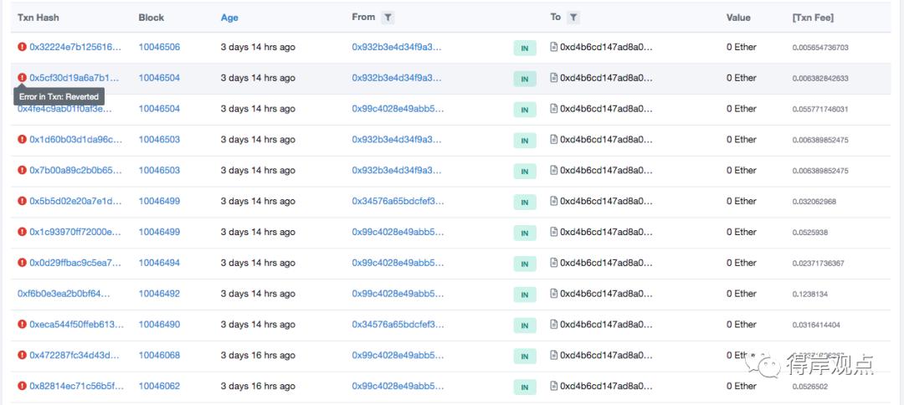Viewport: 904px width, 405px height.
Task: Click contract icon in the 0x4fe4c9ab01f0af3e row
Action: [x=554, y=108]
